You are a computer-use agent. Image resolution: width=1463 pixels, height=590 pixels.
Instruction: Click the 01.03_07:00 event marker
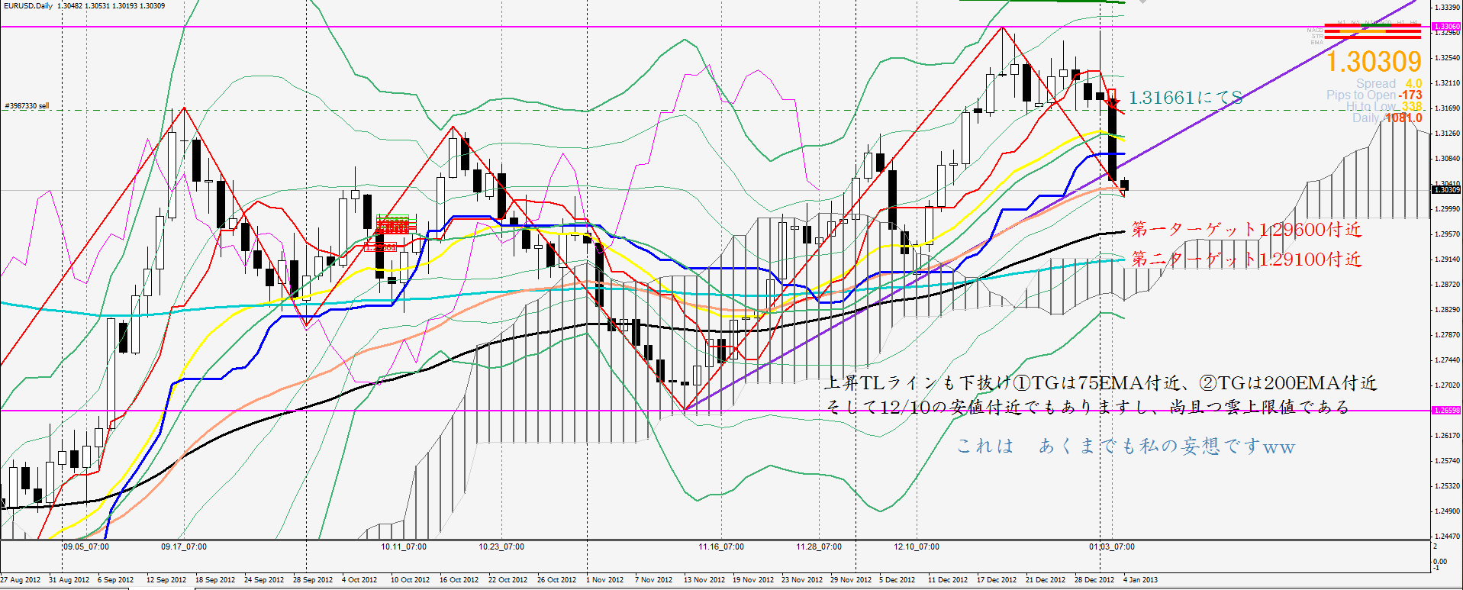tap(1111, 546)
